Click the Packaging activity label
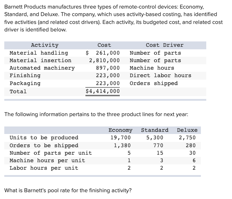Screen dimensions: 232x199 coord(25,83)
